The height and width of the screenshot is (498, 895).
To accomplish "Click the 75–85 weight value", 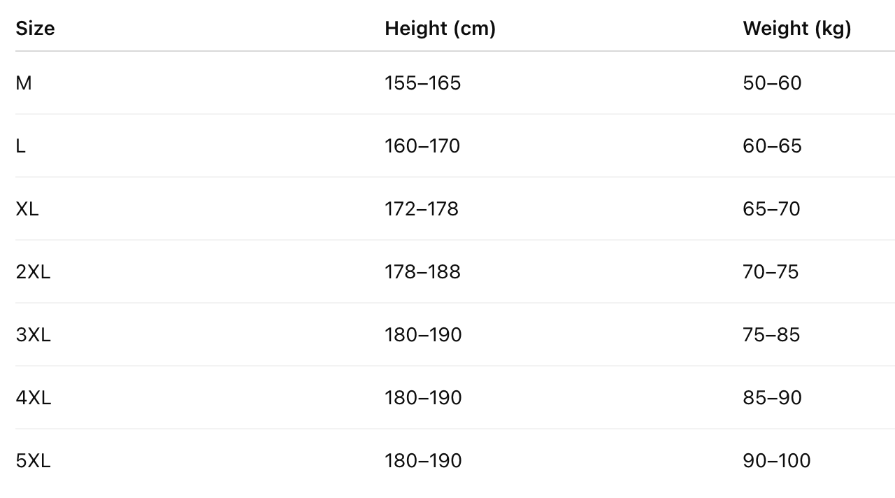I will 771,335.
